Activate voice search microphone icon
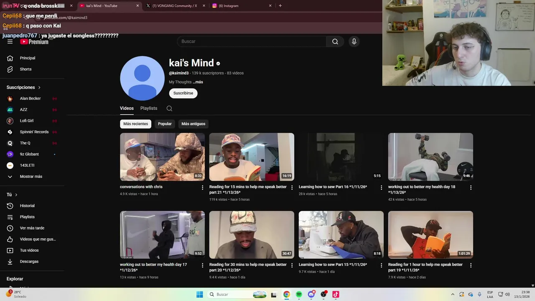Screen dimensions: 535x301 (354, 41)
